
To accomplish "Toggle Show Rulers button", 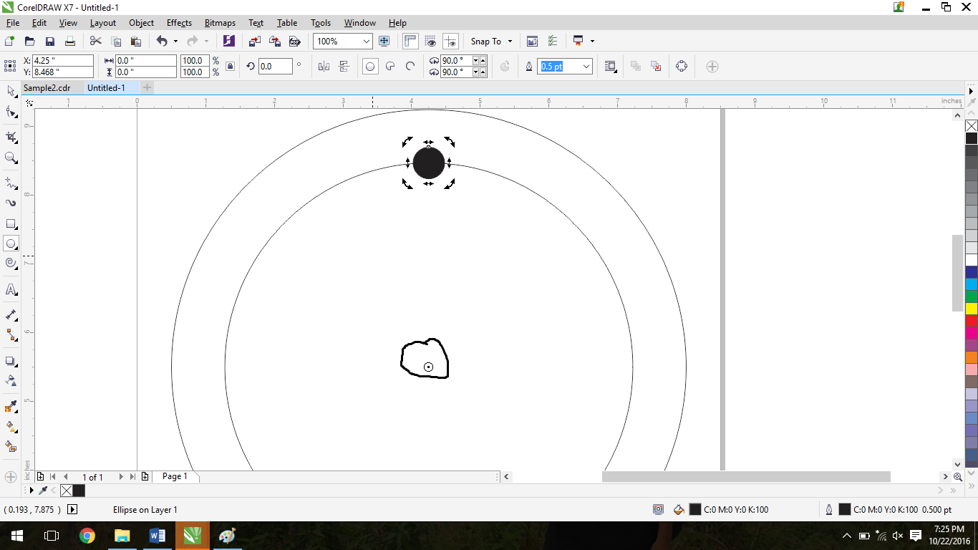I will tap(410, 42).
